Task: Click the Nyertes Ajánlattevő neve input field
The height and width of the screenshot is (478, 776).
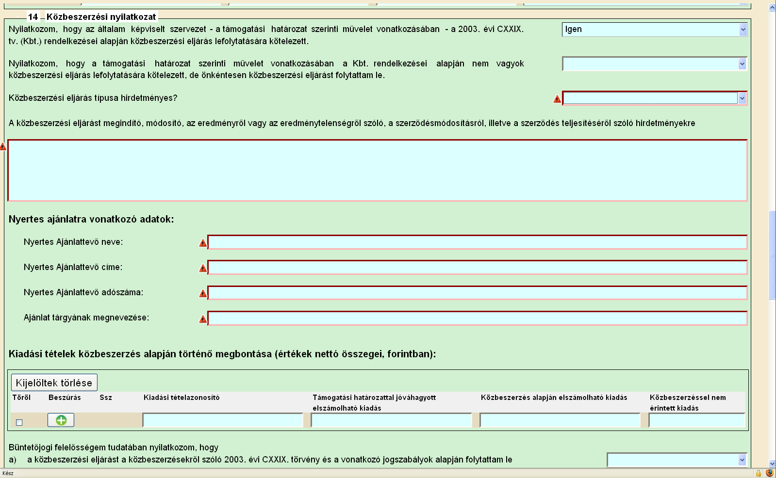Action: [x=478, y=242]
